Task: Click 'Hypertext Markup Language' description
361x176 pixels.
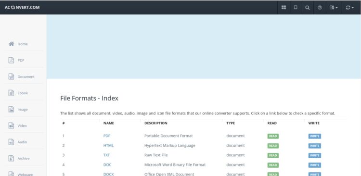Action: 170,145
